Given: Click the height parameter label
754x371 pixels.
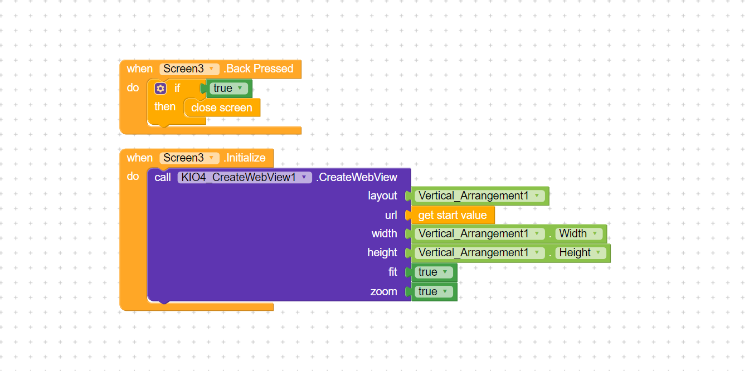Looking at the screenshot, I should pyautogui.click(x=382, y=253).
